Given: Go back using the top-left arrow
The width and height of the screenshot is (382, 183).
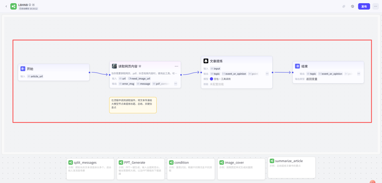Looking at the screenshot, I should pos(6,6).
